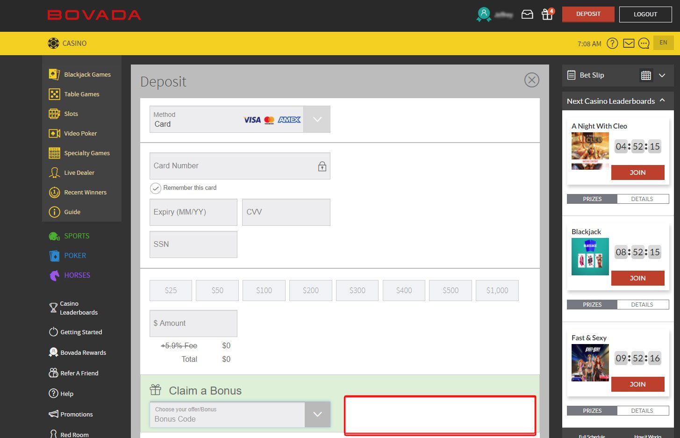The height and width of the screenshot is (438, 680).
Task: Open the account profile avatar icon
Action: tap(484, 14)
